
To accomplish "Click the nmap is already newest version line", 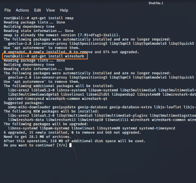I will coord(62,35).
